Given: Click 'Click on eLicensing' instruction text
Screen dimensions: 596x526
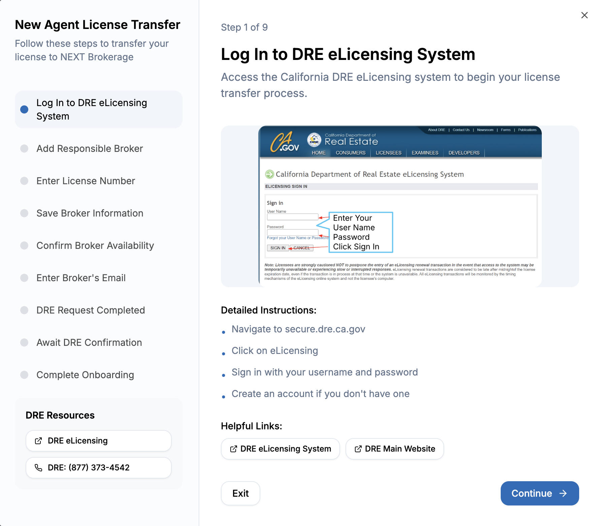Looking at the screenshot, I should tap(275, 351).
